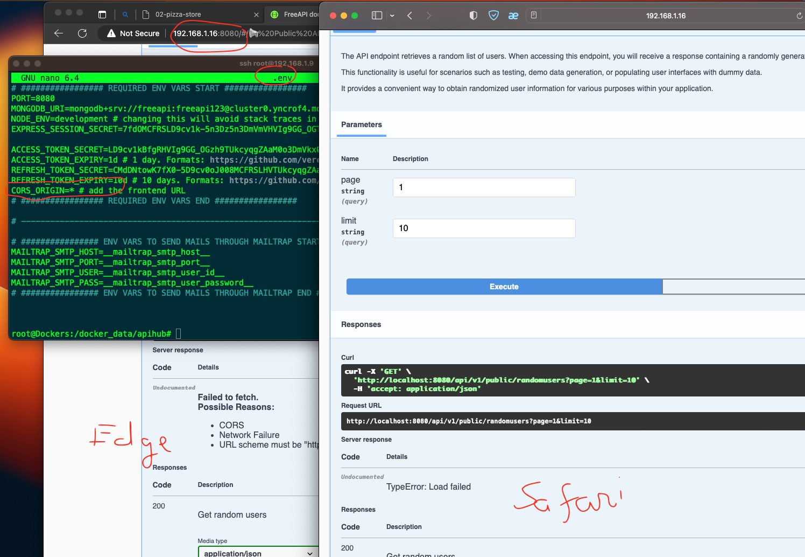Screen dimensions: 805x557
Task: Click the æ extension icon in Safari
Action: point(513,16)
